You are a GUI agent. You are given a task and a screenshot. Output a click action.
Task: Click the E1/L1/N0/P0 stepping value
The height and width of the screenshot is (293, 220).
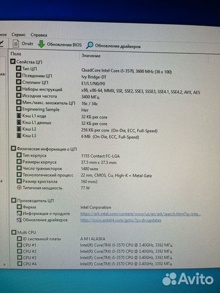93,84
